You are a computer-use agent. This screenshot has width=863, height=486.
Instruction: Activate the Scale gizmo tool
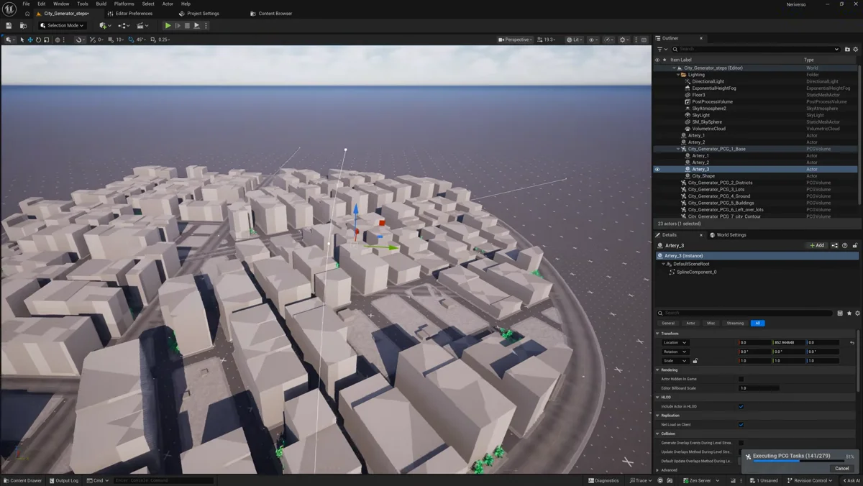point(46,40)
